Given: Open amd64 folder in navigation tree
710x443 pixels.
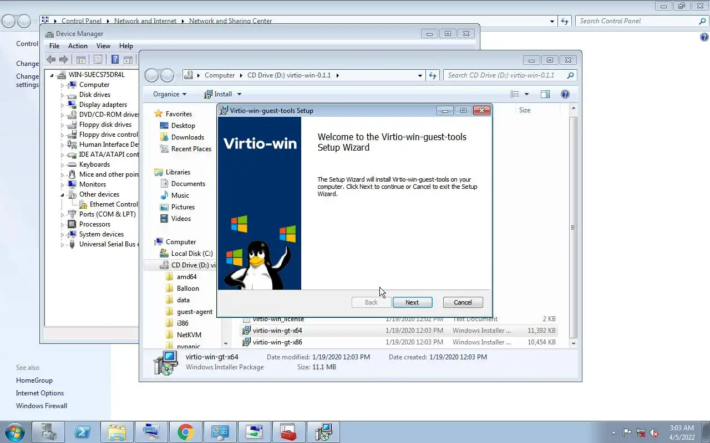Looking at the screenshot, I should 186,277.
